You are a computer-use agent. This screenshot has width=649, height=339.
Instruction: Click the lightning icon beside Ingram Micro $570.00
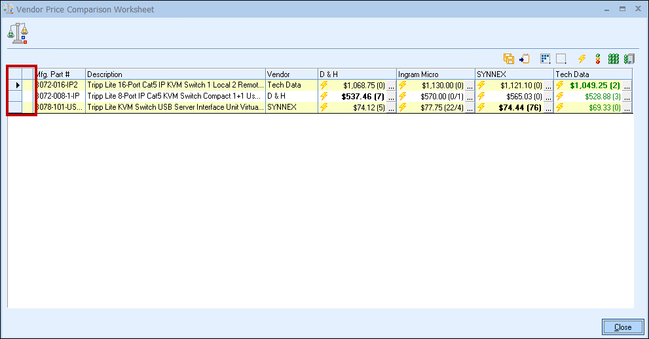coord(402,96)
